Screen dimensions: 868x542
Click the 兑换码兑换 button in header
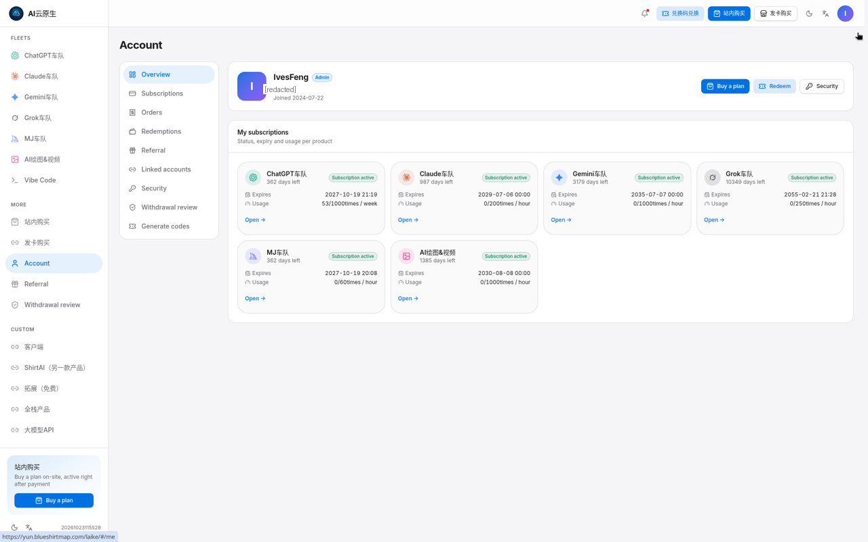[x=680, y=14]
